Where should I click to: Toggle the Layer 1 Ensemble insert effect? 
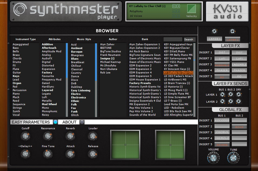coord(222,64)
